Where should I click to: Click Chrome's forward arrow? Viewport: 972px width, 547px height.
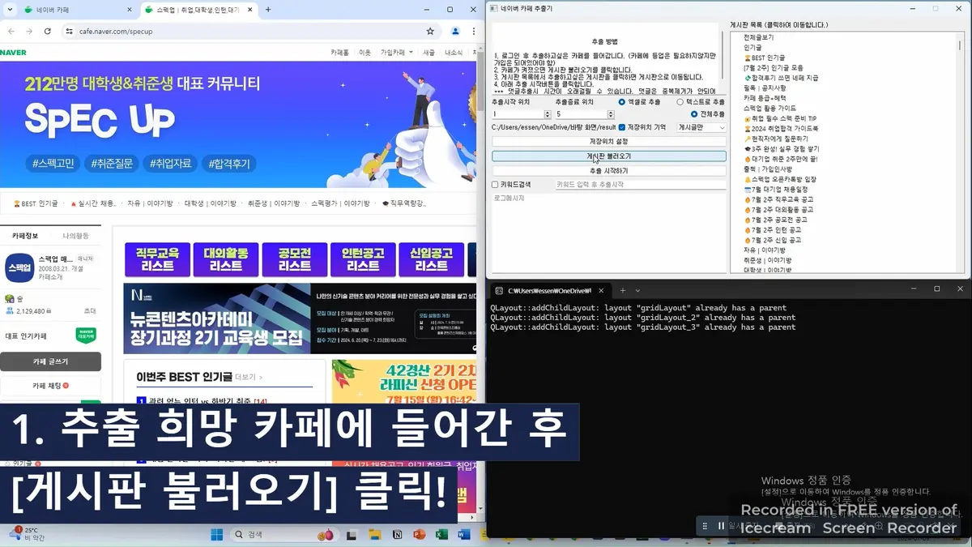[29, 31]
